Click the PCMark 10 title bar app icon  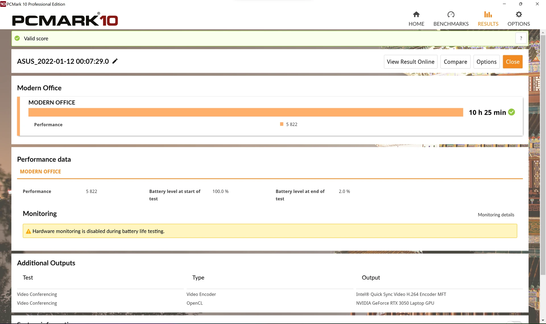pyautogui.click(x=3, y=4)
